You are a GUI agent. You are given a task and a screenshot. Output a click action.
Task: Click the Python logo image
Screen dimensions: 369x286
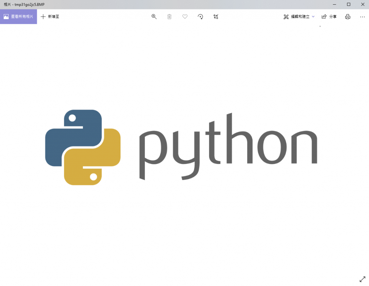click(181, 147)
